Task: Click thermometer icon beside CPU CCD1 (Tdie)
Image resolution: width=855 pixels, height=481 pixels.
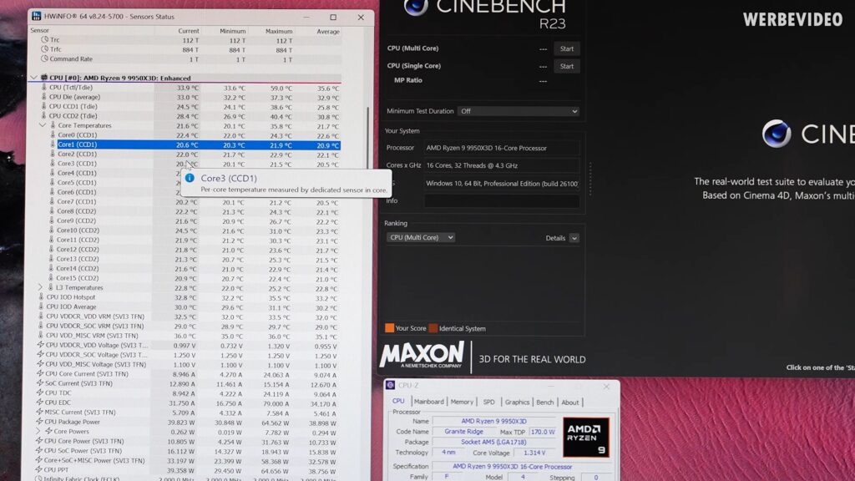Action: (44, 106)
